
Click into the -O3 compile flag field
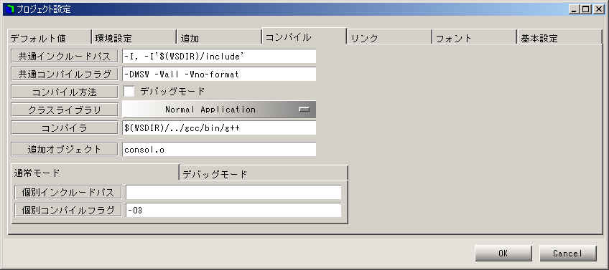[233, 211]
